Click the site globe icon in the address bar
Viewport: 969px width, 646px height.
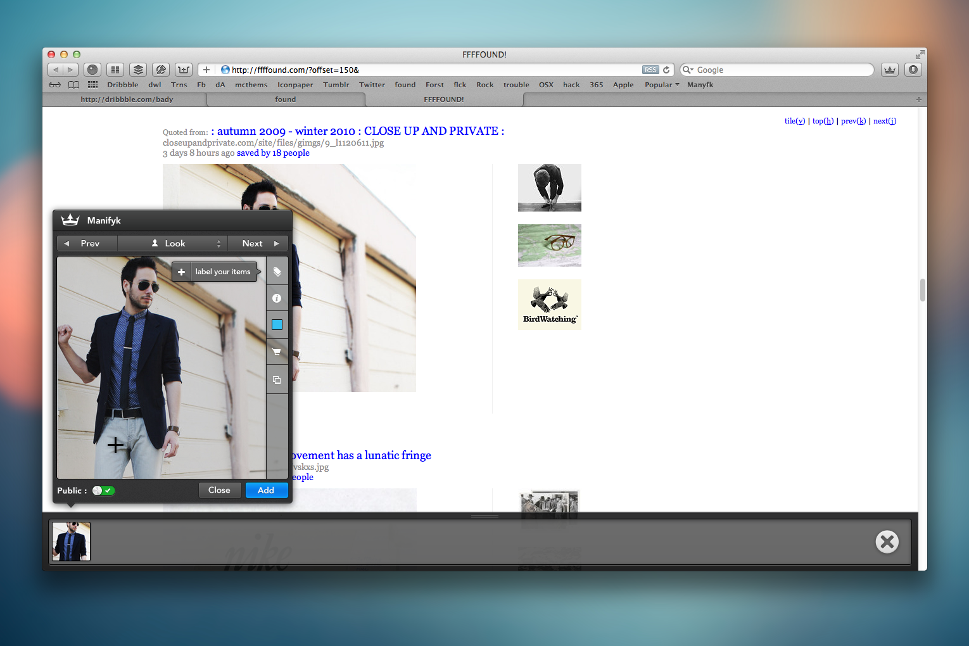tap(225, 70)
